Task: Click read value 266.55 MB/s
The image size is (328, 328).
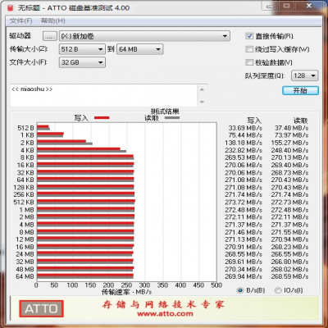Action: click(x=289, y=254)
